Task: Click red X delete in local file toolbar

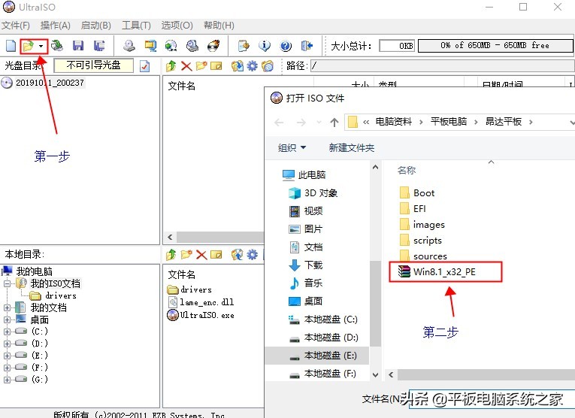Action: 201,254
